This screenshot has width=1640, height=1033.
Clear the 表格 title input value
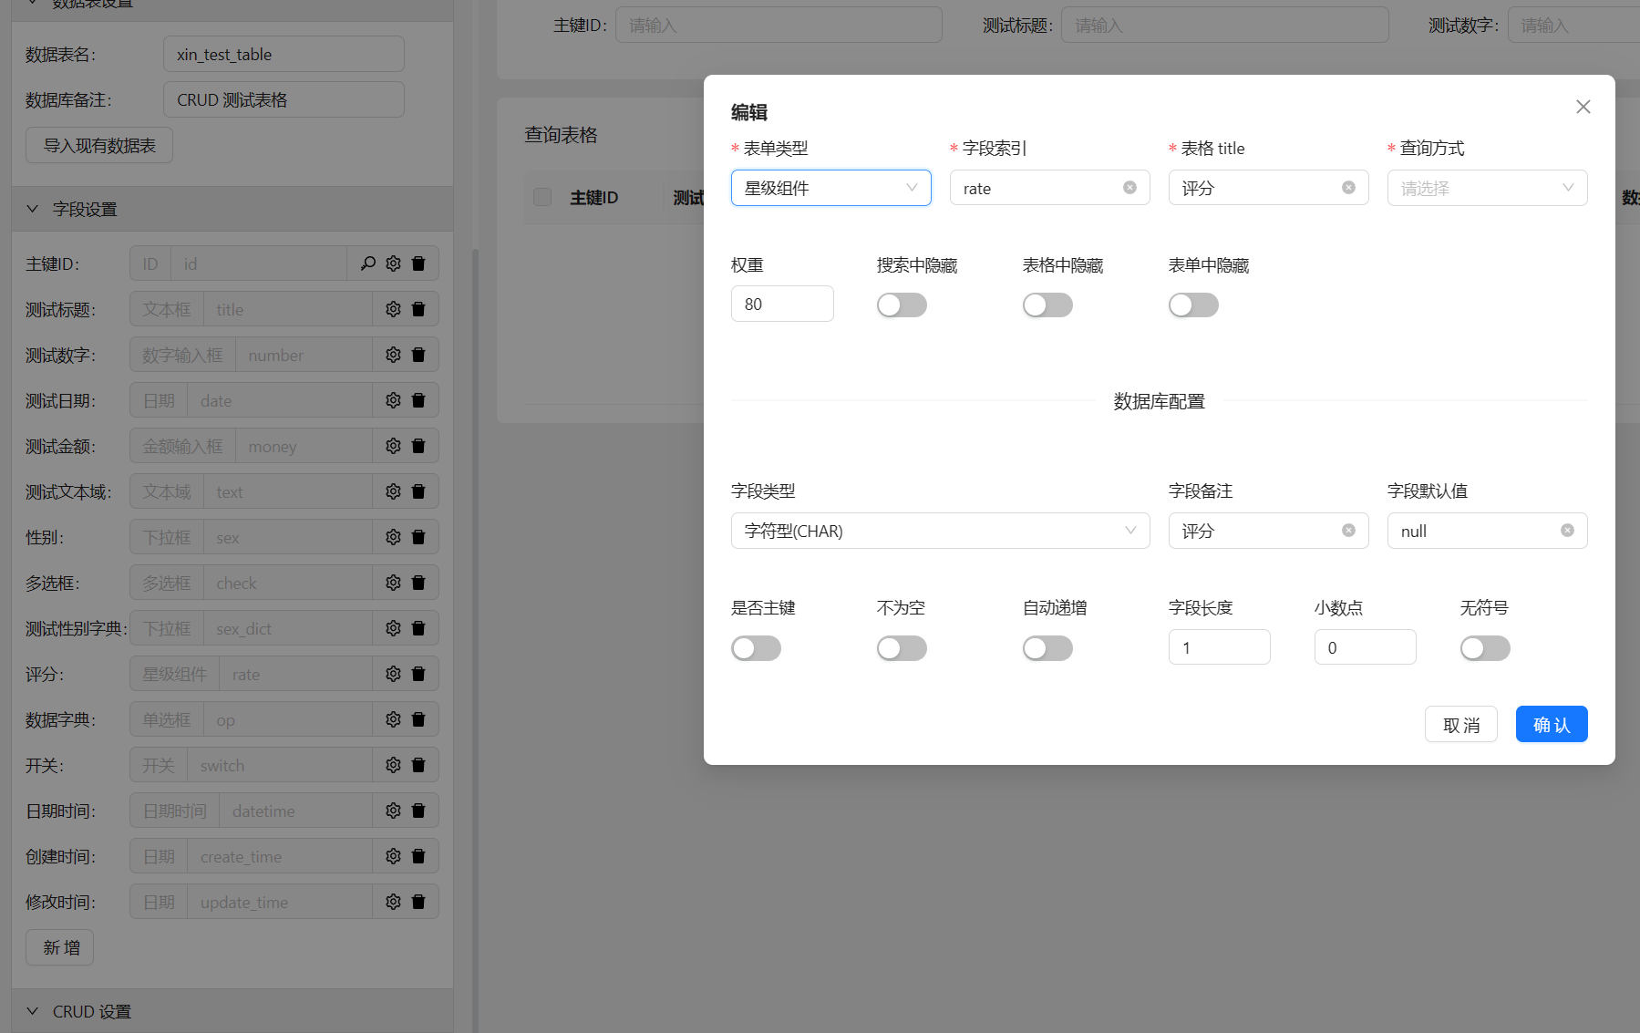pos(1348,188)
